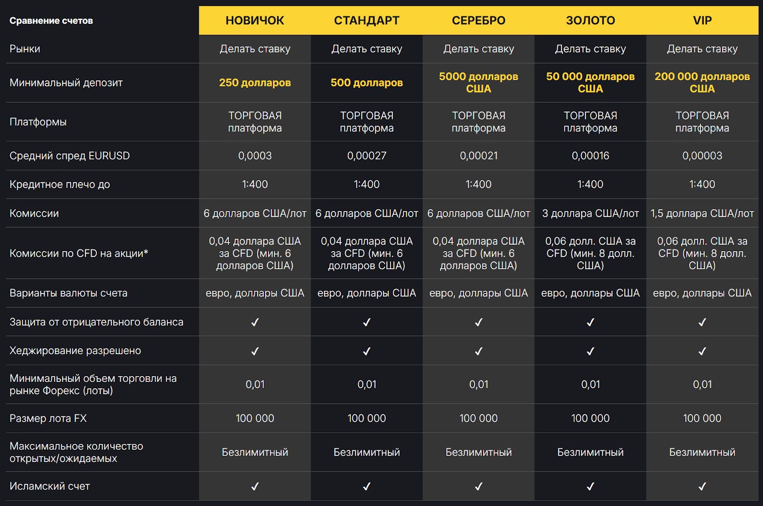This screenshot has width=763, height=506.
Task: Select the СТАНДАРТ column header
Action: tap(367, 21)
